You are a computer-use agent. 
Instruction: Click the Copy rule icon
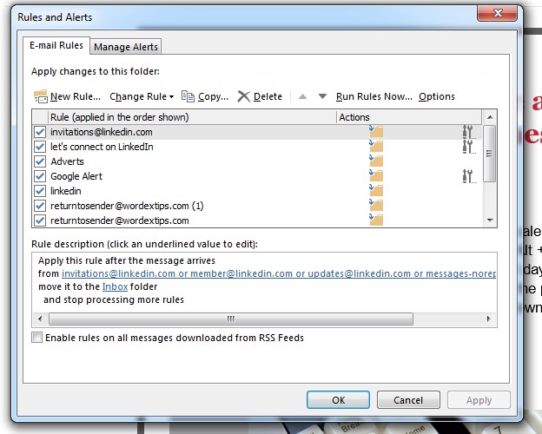pos(188,96)
